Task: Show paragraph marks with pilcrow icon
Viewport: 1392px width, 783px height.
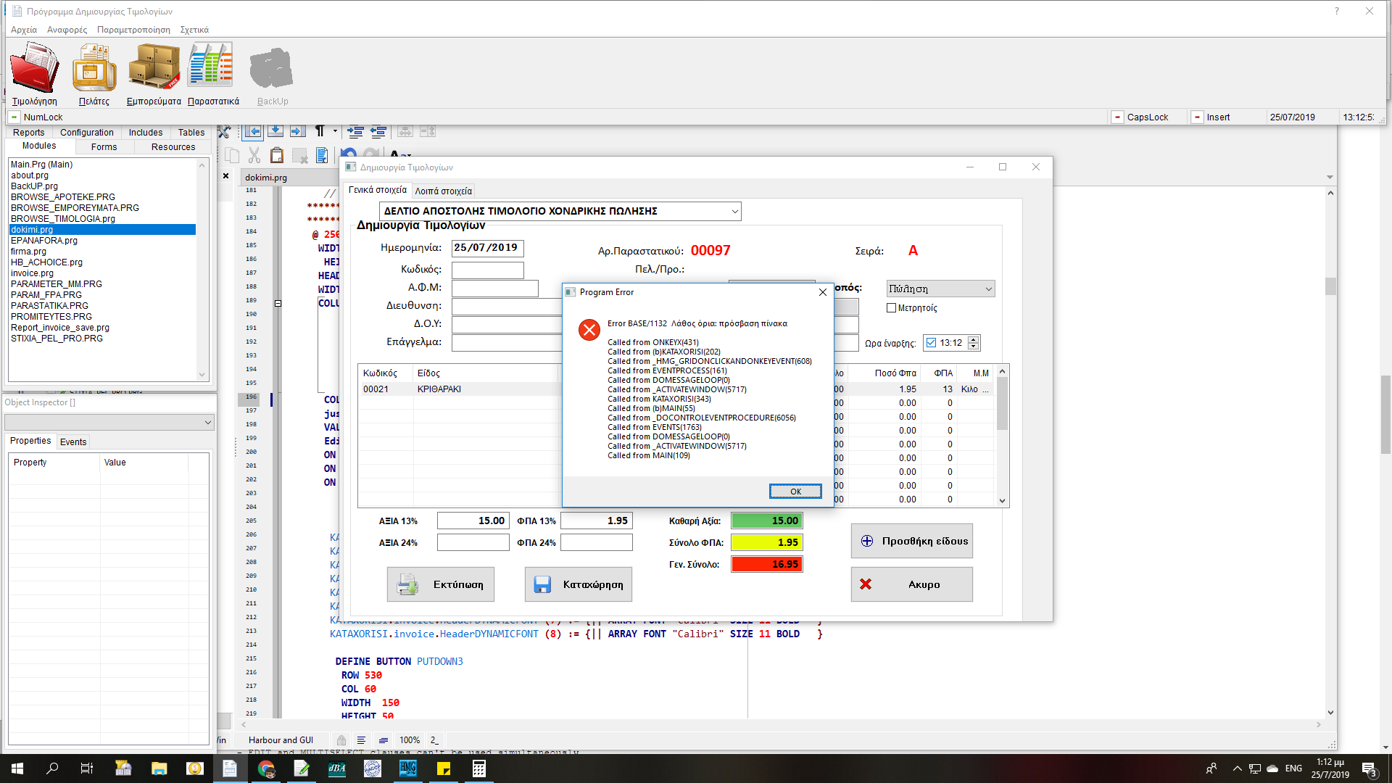Action: coord(320,131)
